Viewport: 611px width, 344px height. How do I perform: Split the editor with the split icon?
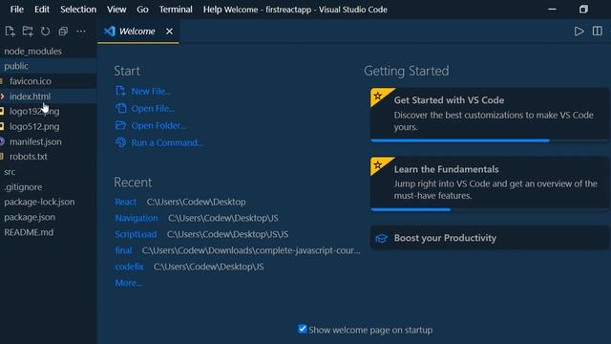[597, 32]
